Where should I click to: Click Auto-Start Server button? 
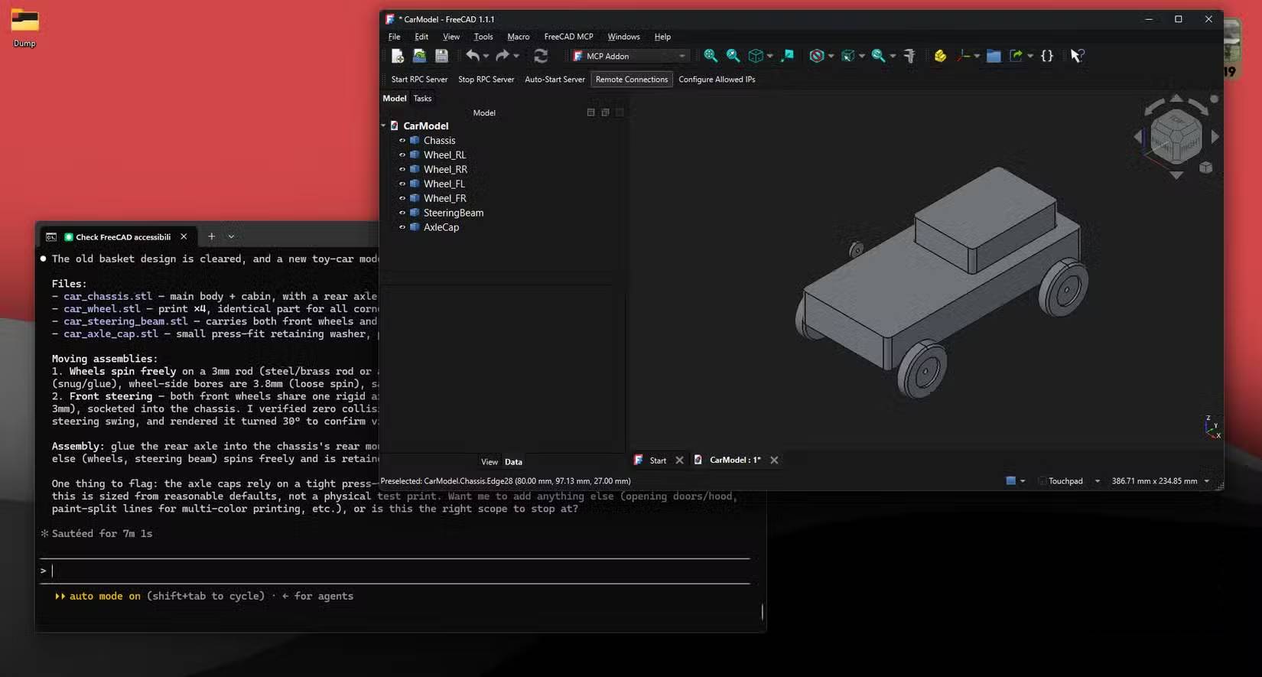[555, 80]
